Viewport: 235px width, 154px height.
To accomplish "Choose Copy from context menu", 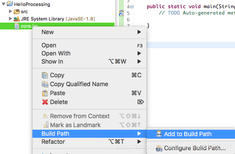I will [89, 75].
